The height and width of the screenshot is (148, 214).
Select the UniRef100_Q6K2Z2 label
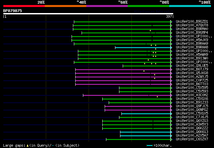pyautogui.click(x=192, y=128)
